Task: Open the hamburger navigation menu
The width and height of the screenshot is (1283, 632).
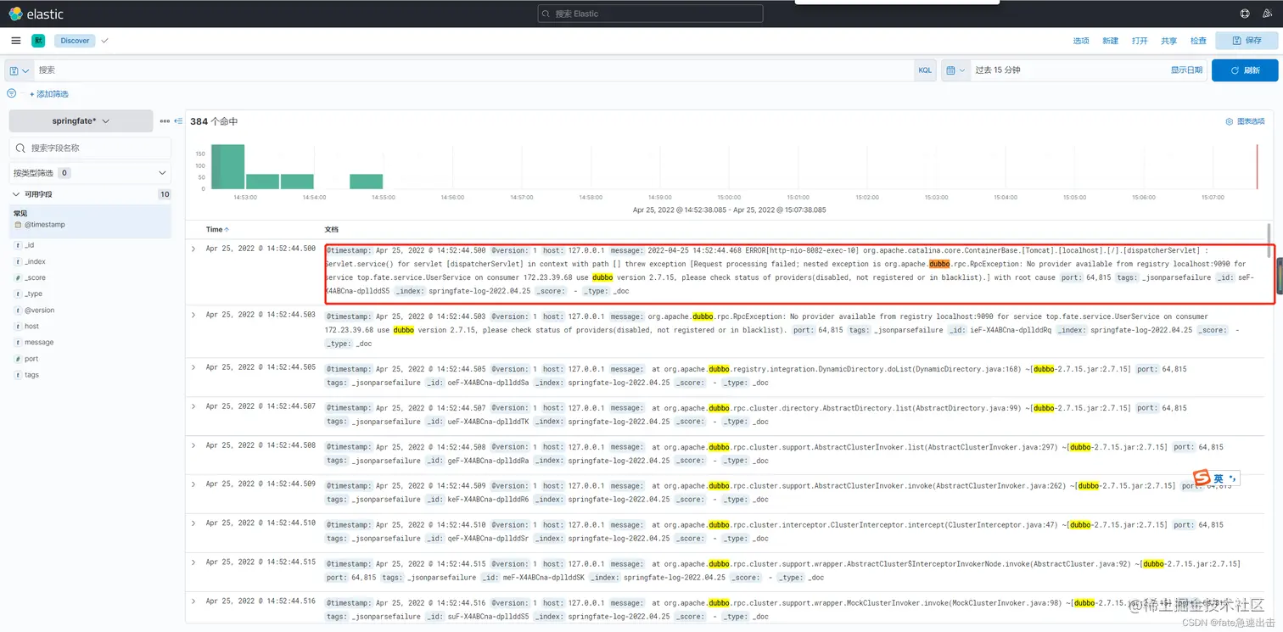Action: [16, 41]
